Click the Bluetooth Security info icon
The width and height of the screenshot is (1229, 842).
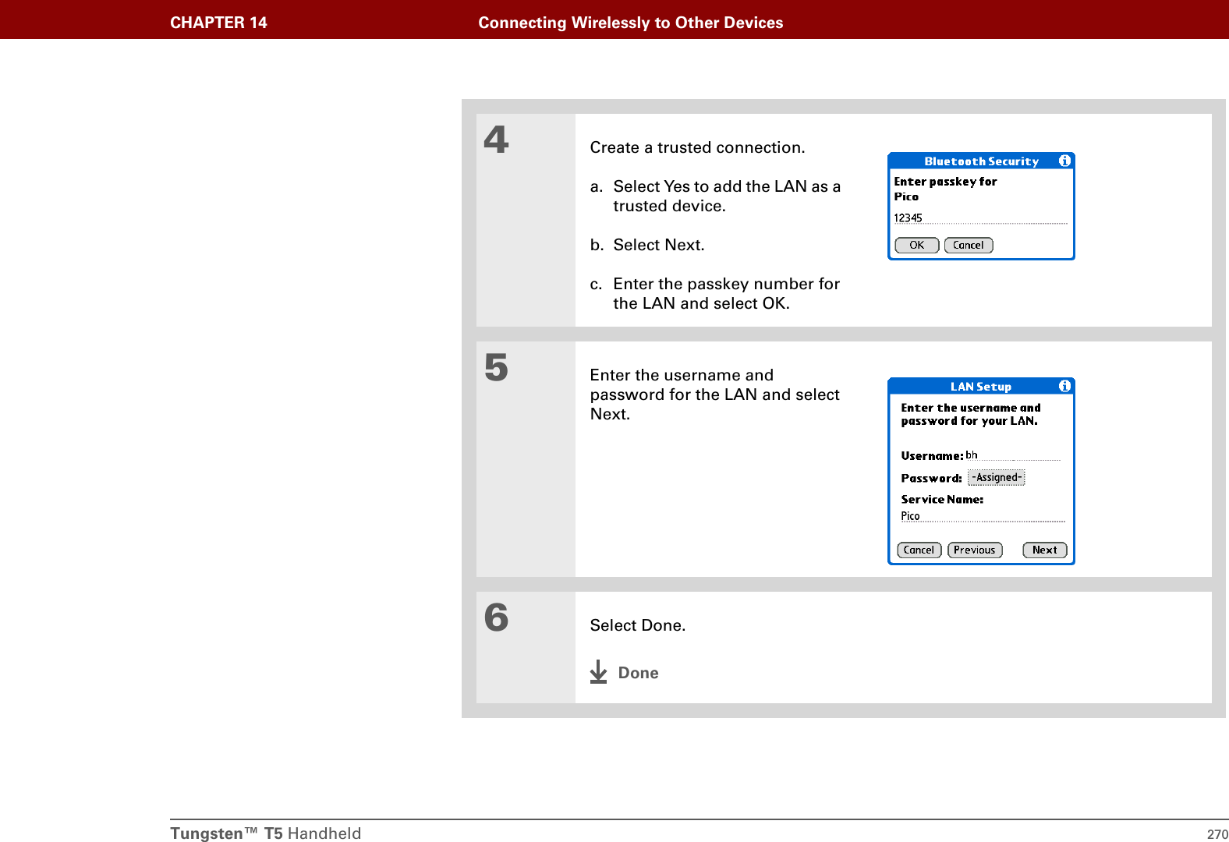pos(1064,161)
